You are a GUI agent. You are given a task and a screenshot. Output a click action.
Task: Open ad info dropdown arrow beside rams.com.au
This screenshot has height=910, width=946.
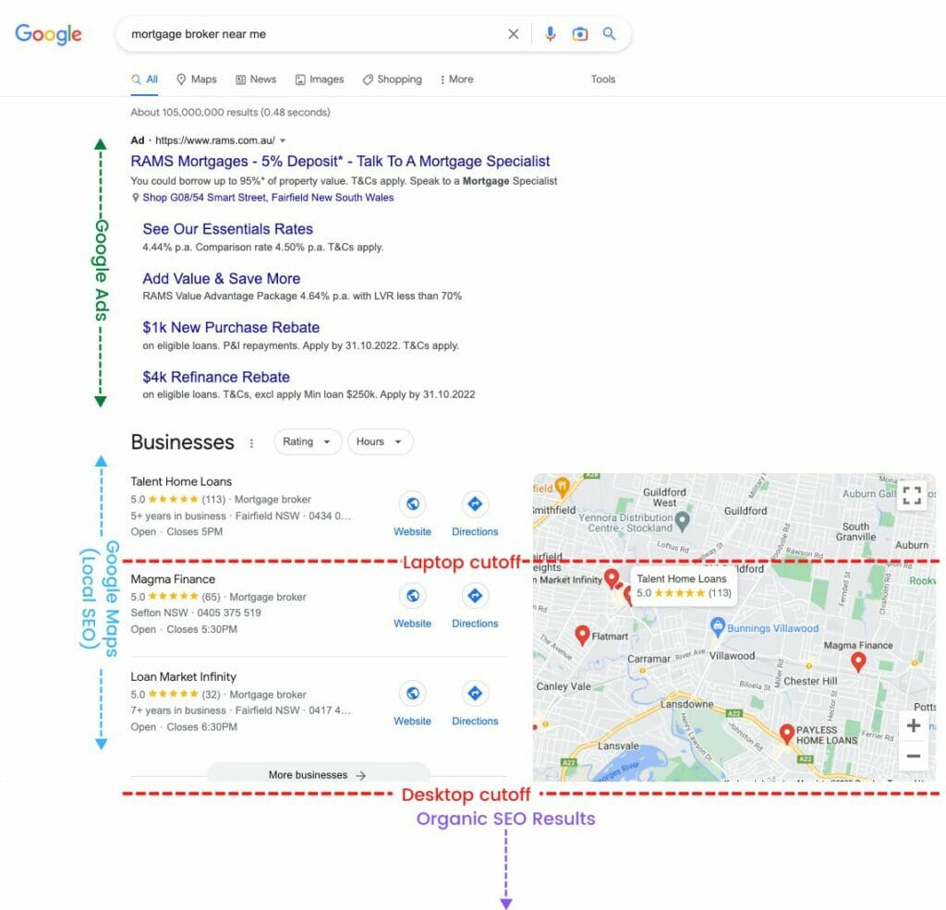coord(283,140)
